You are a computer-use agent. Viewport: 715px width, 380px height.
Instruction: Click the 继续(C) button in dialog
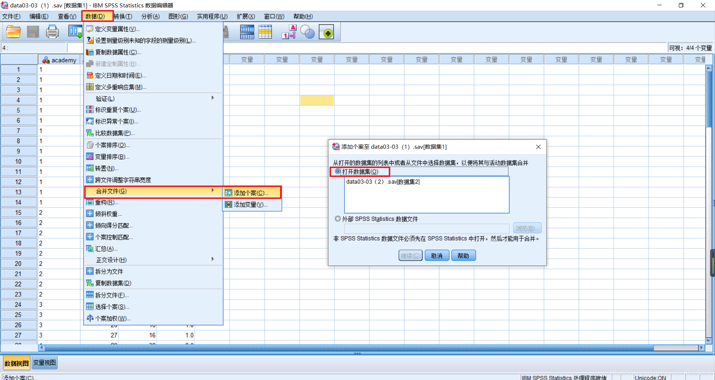click(410, 255)
